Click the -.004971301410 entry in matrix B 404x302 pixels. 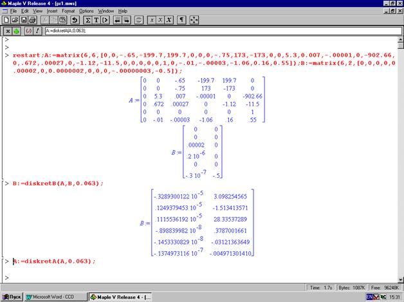[230, 254]
